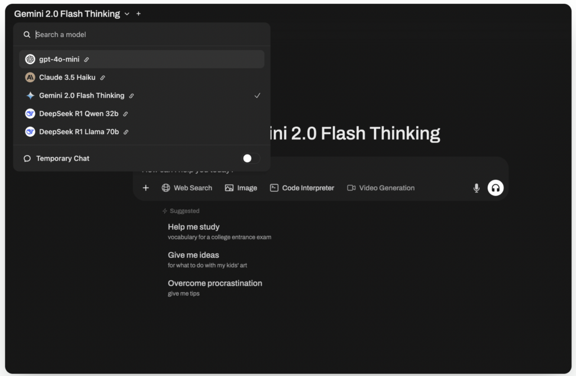The height and width of the screenshot is (376, 576).
Task: Click the link icon beside Claude 3.5 Haiku
Action: 102,78
